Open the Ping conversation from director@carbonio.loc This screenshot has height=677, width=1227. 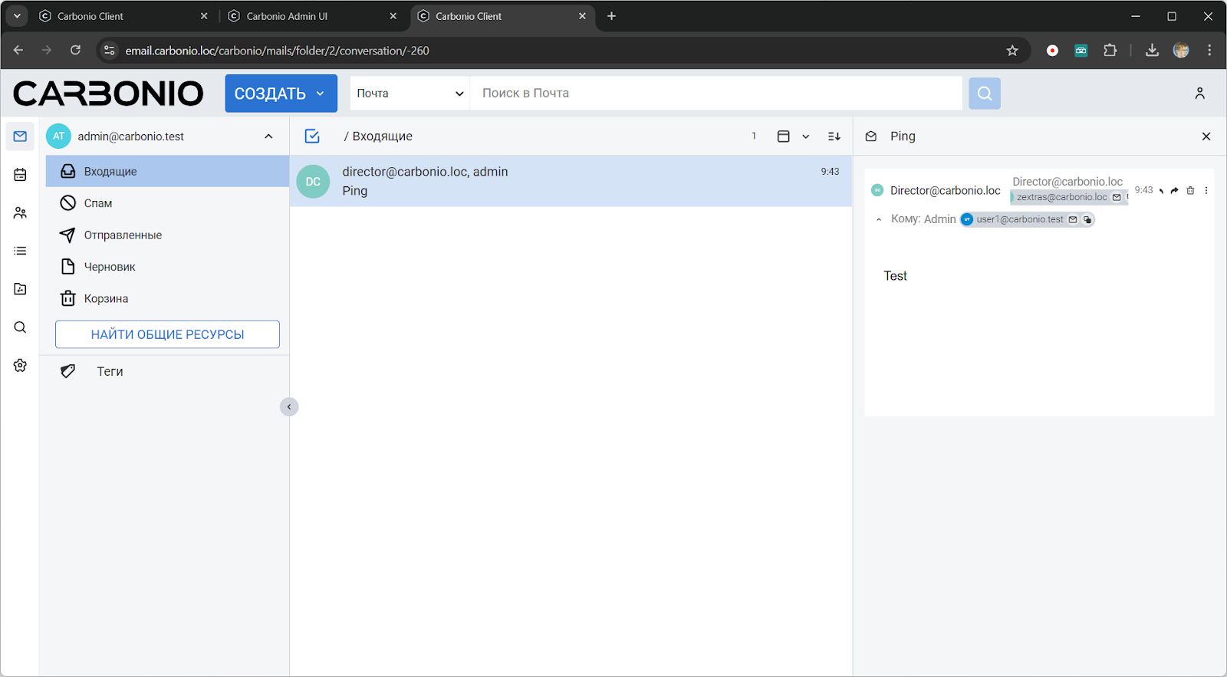tap(571, 182)
